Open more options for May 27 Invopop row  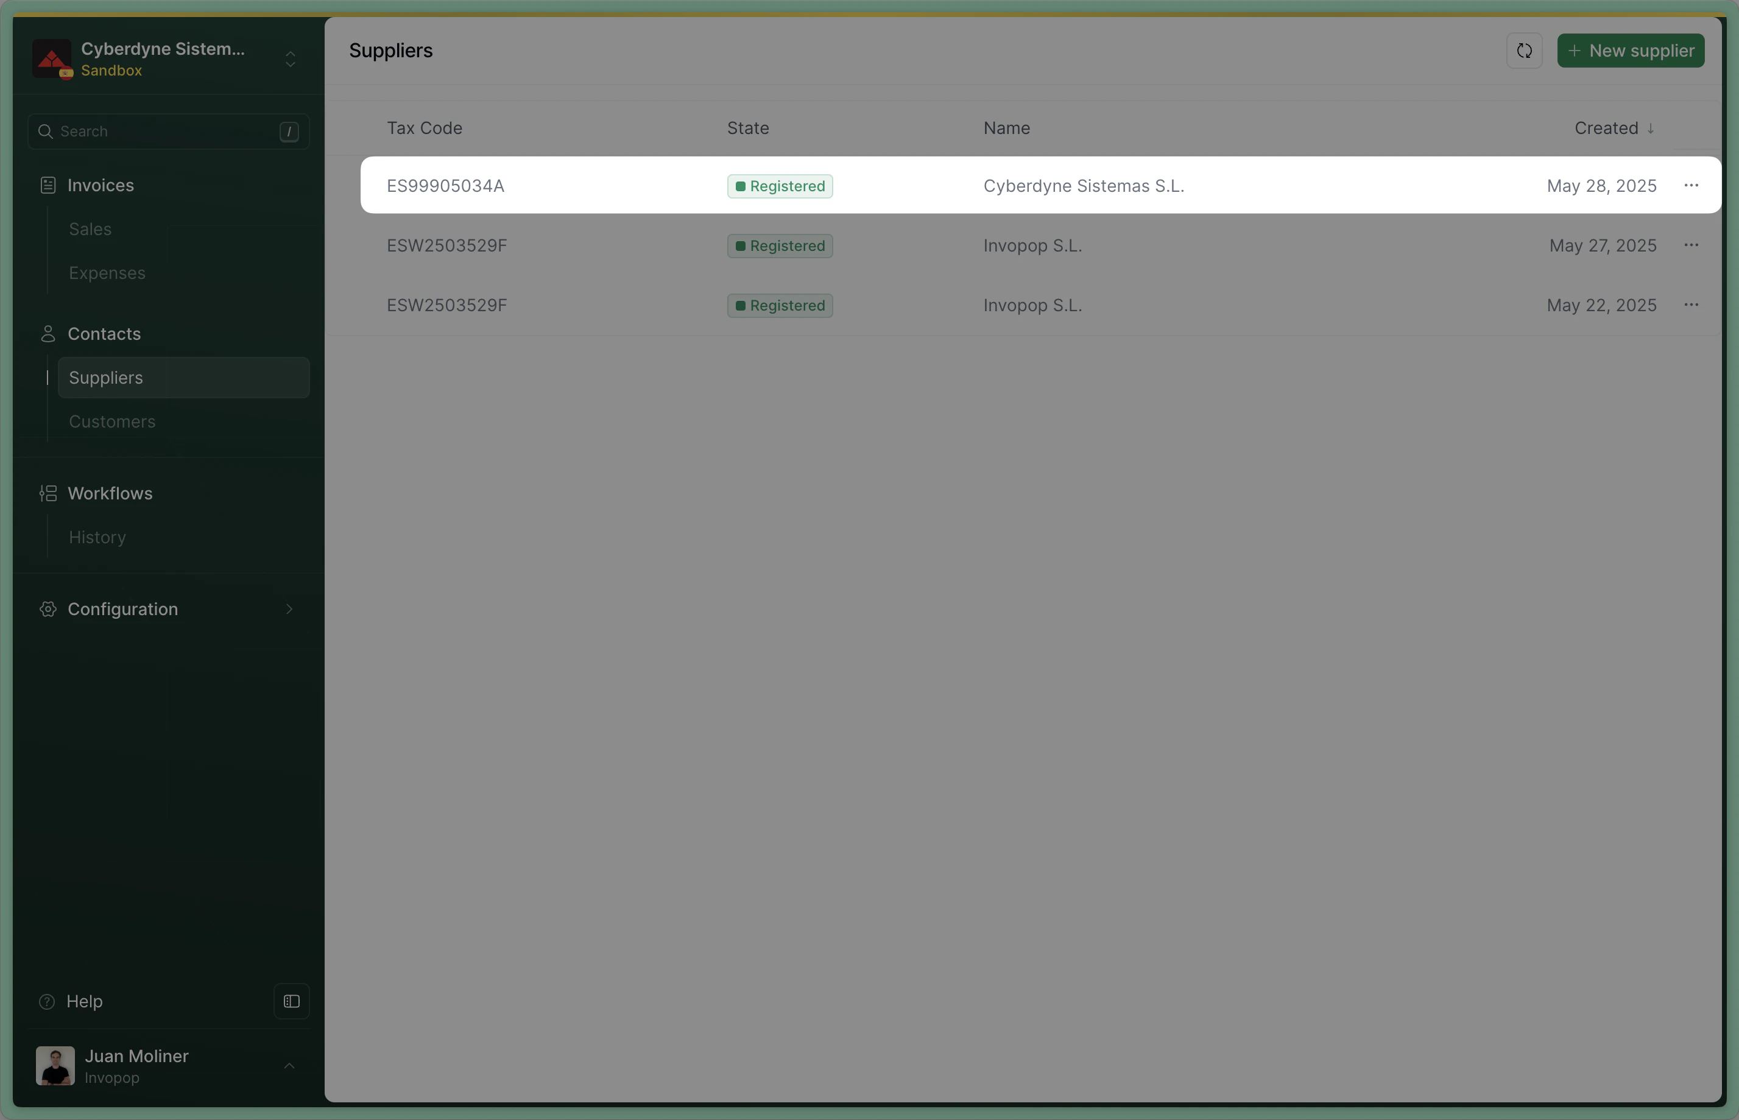point(1691,246)
